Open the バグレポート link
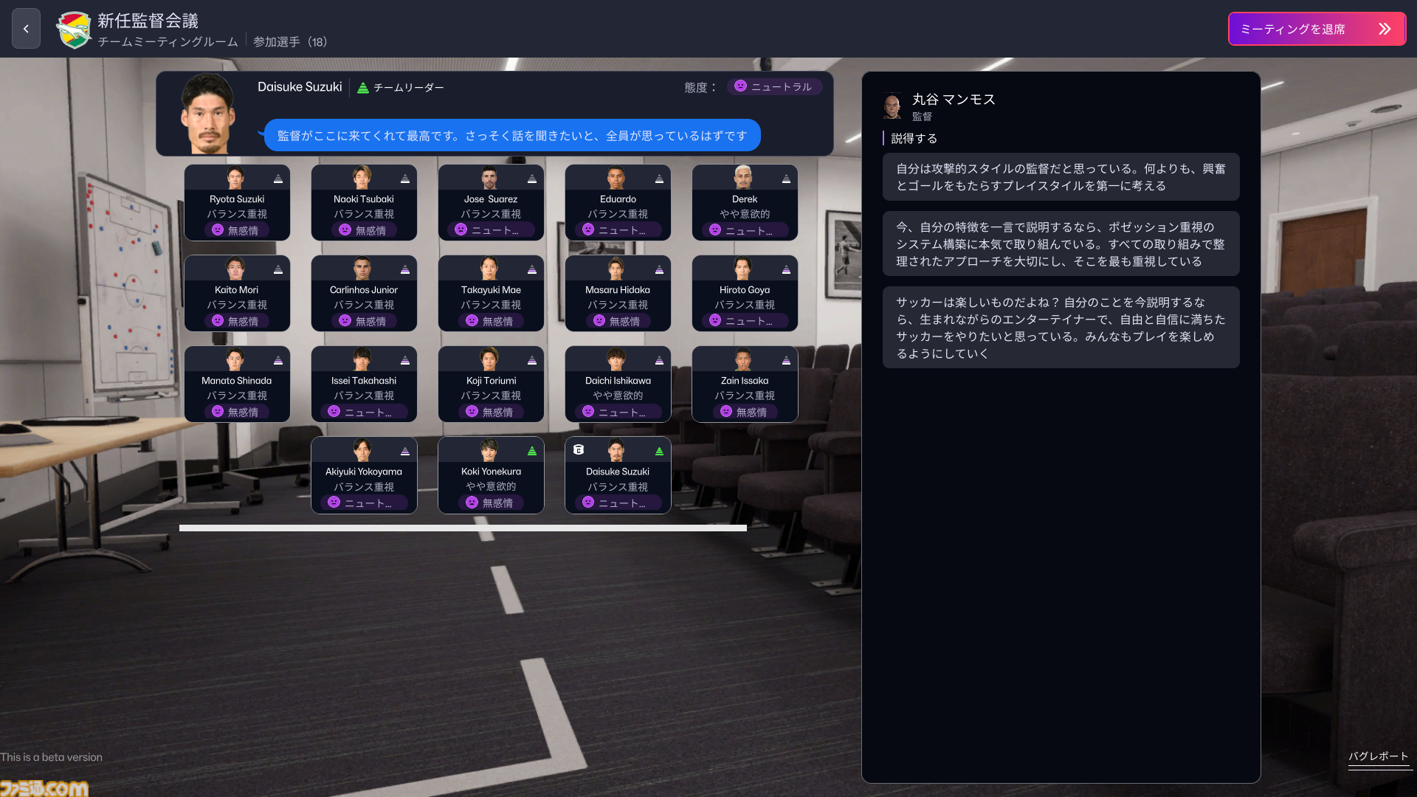Viewport: 1417px width, 797px height. pos(1379,756)
